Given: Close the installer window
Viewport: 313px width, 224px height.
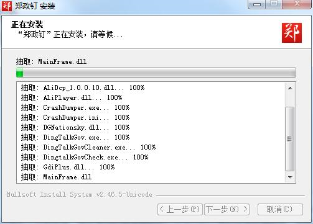Looking at the screenshot, I should (x=297, y=4).
